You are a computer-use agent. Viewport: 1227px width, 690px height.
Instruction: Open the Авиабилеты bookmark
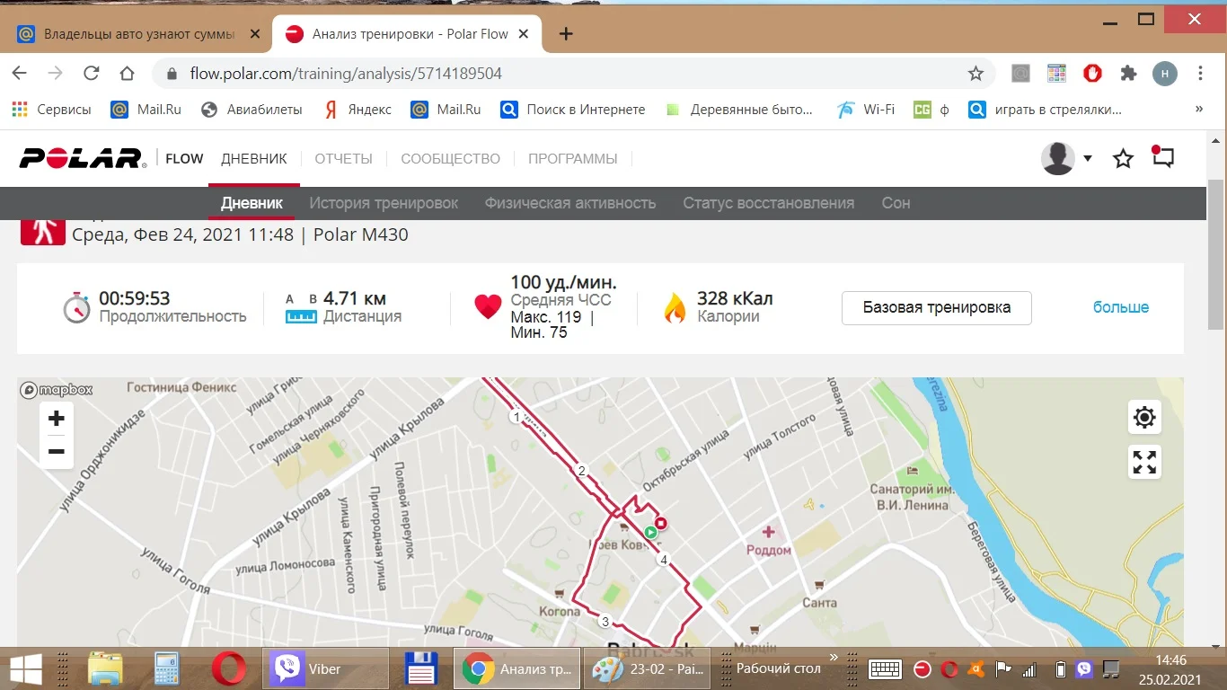252,110
